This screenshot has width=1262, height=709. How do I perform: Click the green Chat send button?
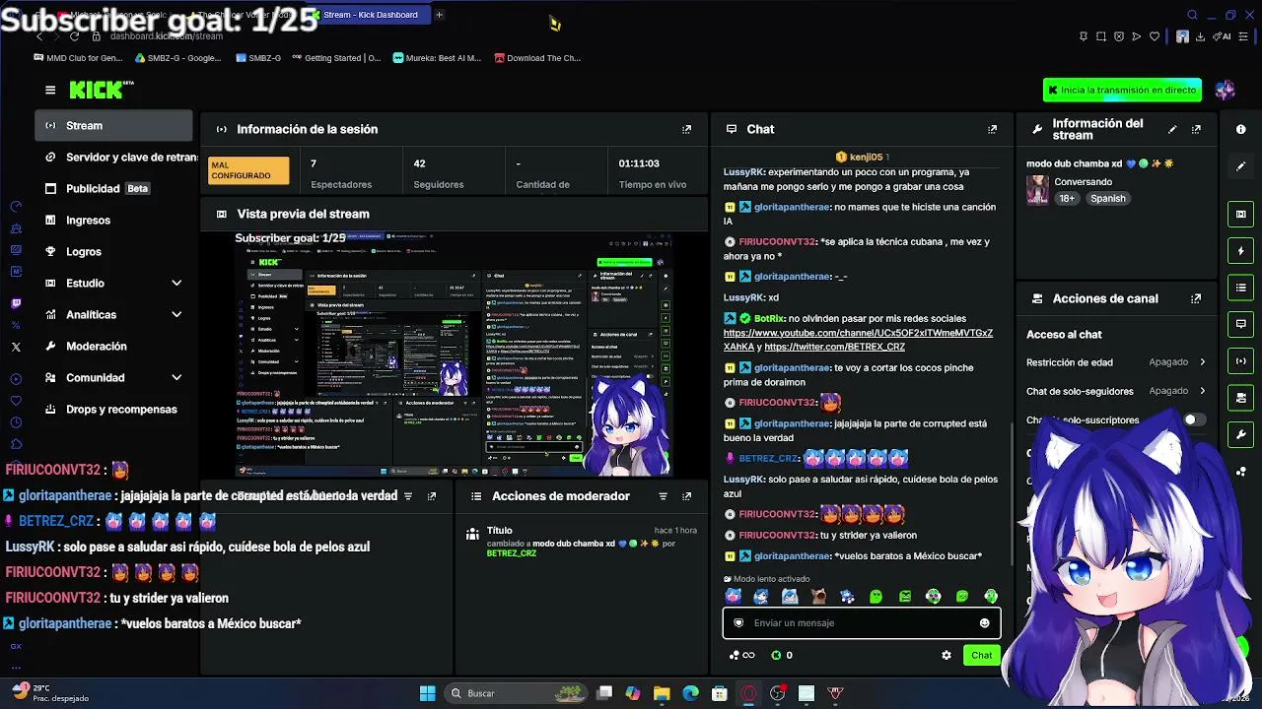click(x=982, y=655)
